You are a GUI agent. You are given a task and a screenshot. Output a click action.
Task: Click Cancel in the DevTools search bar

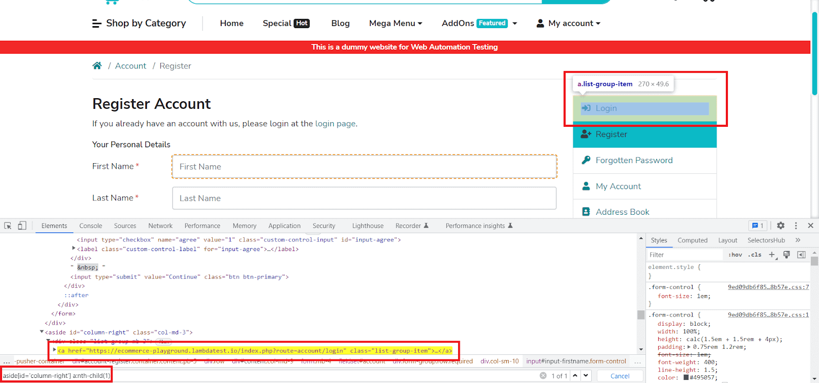pos(620,376)
